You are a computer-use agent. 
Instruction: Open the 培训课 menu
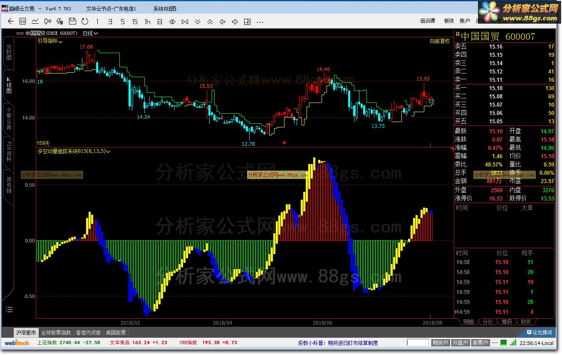click(428, 21)
